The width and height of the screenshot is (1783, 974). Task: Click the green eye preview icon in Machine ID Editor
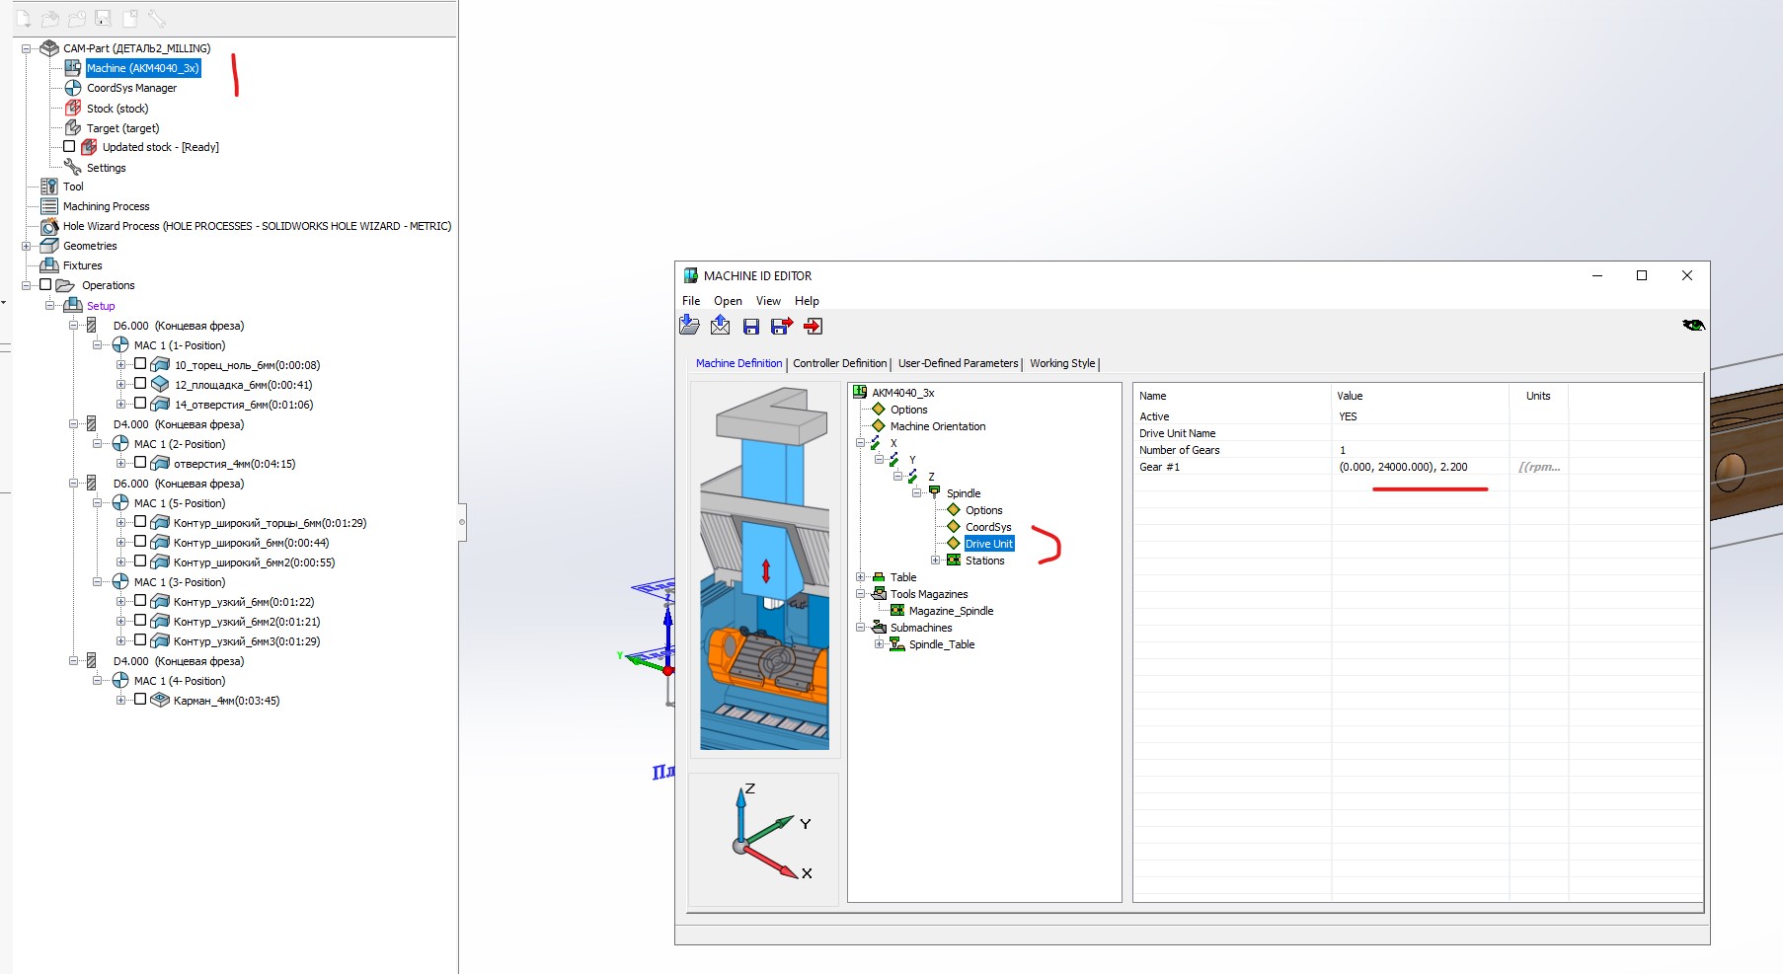pos(1693,325)
